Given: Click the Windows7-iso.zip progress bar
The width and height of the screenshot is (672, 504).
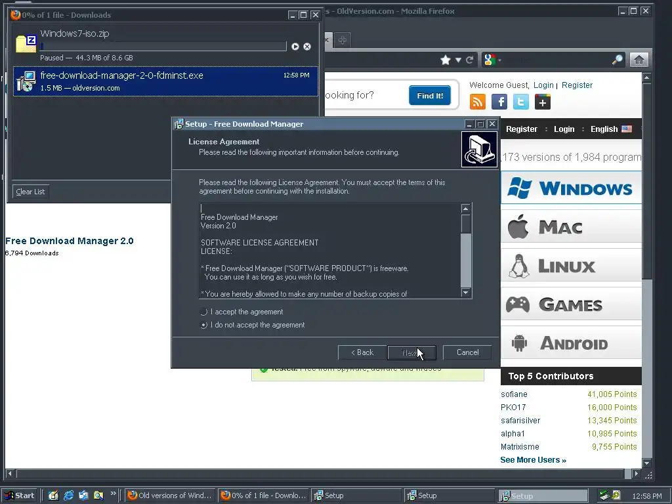Looking at the screenshot, I should 163,47.
